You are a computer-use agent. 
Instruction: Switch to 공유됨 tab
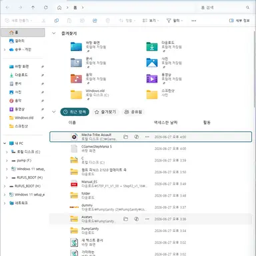(x=133, y=112)
